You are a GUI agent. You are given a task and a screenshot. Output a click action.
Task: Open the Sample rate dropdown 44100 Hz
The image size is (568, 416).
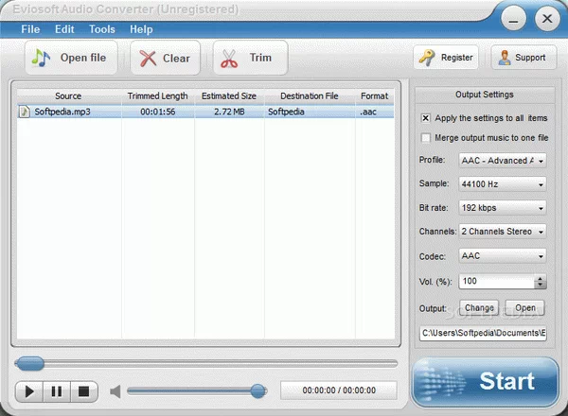(503, 184)
